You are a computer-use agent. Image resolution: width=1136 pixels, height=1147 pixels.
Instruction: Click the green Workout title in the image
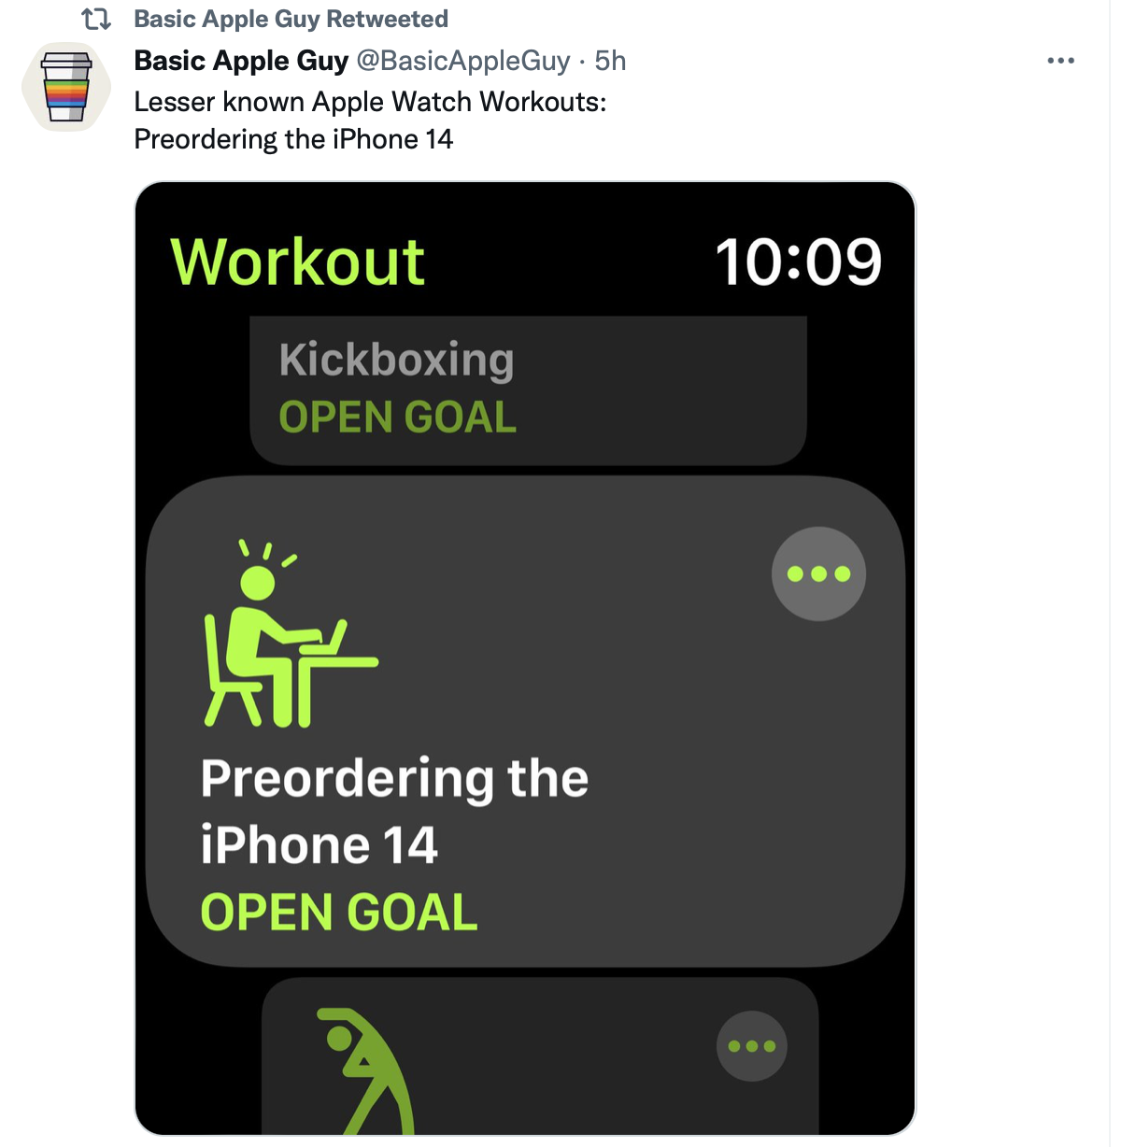[298, 262]
